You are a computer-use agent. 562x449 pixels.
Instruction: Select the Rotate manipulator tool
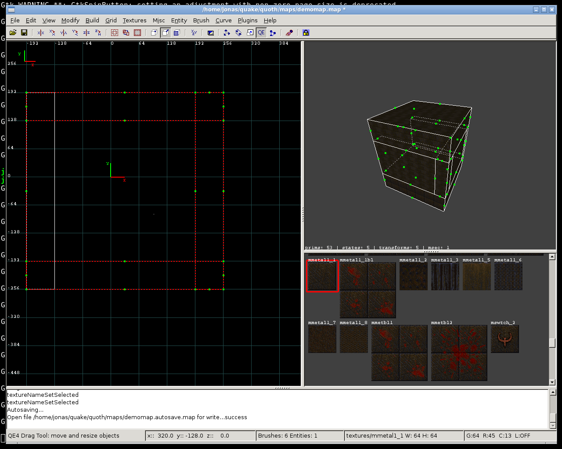tap(238, 32)
